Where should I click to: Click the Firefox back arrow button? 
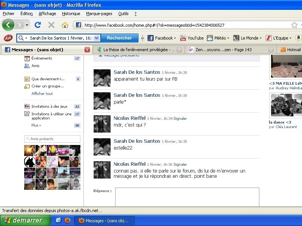click(x=8, y=25)
